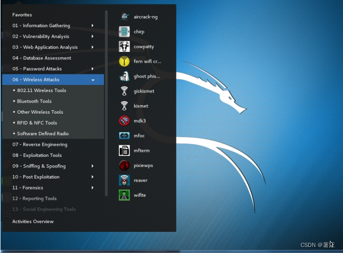Expand 10 - Post Exploitation arrow

92,177
